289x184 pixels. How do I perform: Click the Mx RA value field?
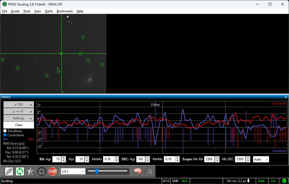209,159
